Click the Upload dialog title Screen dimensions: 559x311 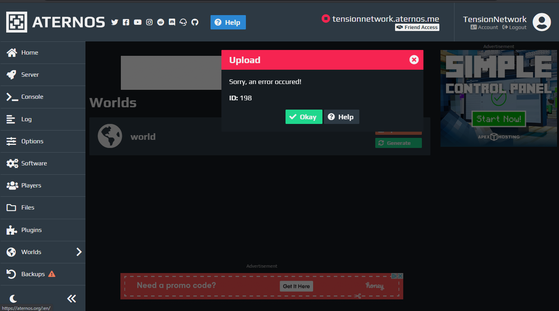coord(245,60)
